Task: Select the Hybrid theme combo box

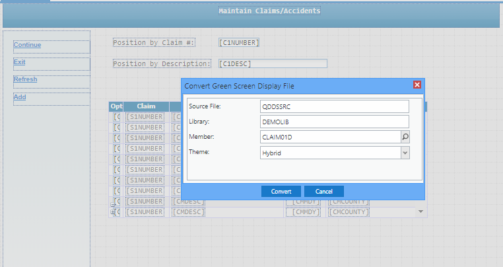Action: click(x=330, y=153)
